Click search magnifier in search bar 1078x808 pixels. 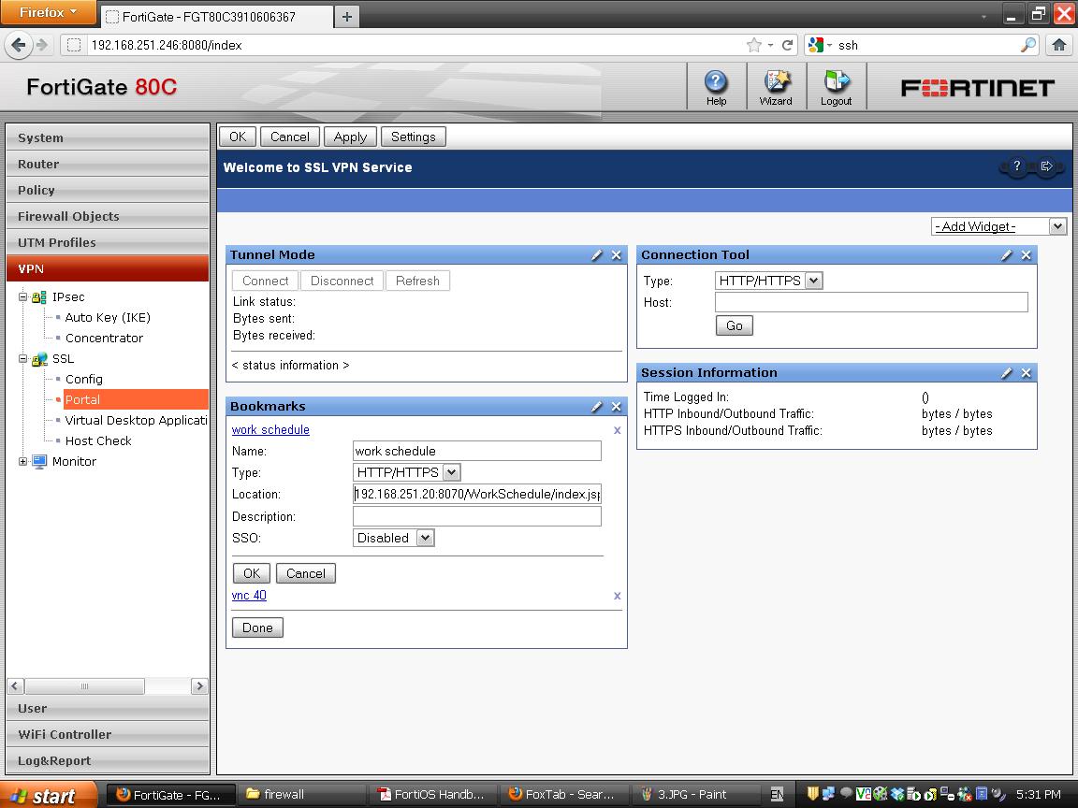[x=1027, y=45]
